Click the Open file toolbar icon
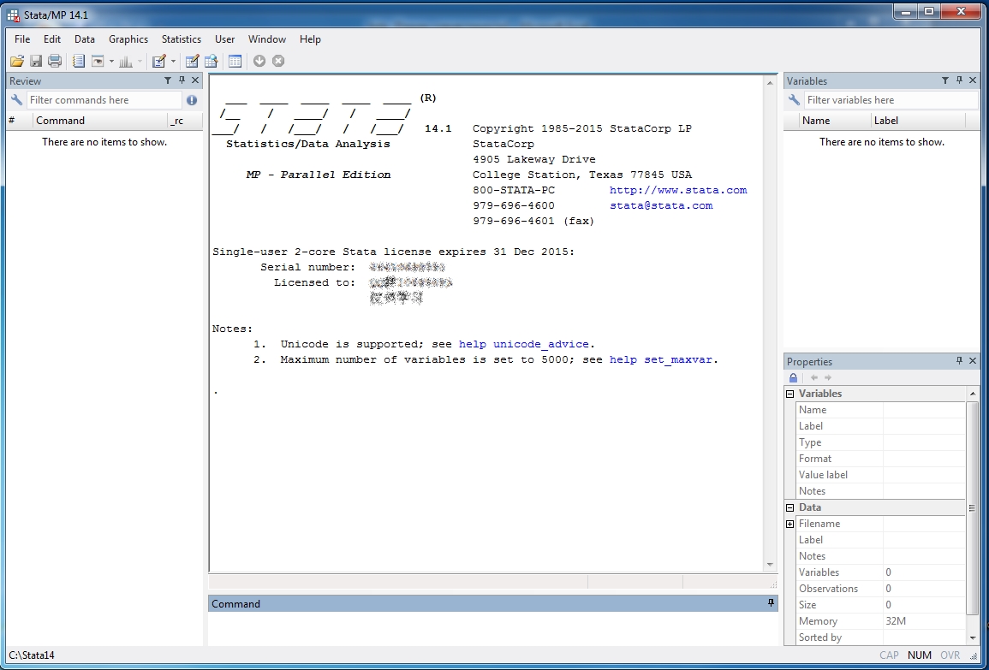 tap(17, 61)
